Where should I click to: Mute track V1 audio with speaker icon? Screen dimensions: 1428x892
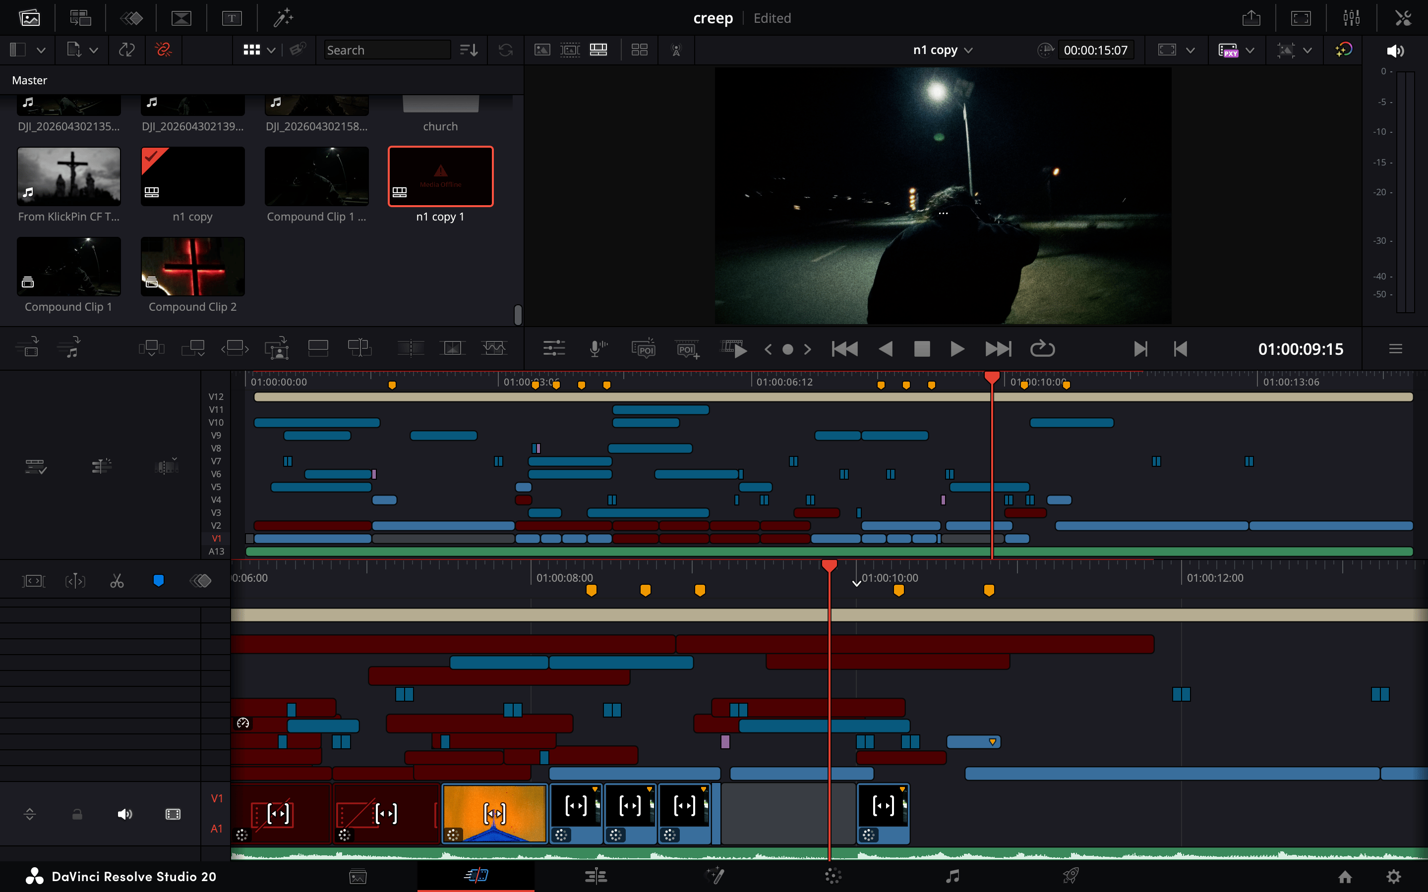(124, 814)
